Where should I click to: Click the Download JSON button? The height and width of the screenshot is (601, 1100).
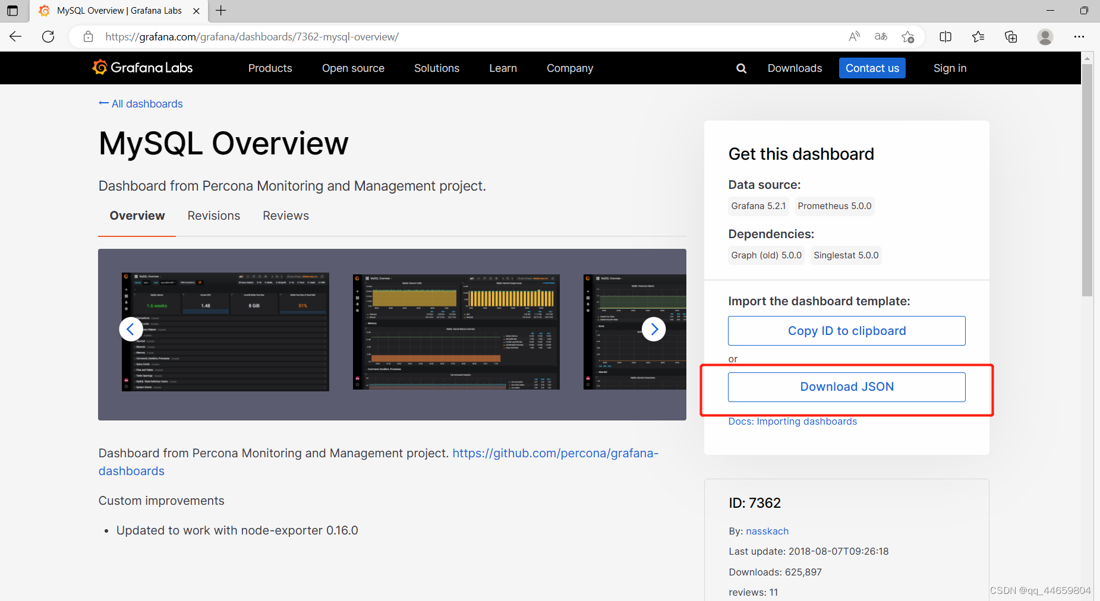point(847,387)
